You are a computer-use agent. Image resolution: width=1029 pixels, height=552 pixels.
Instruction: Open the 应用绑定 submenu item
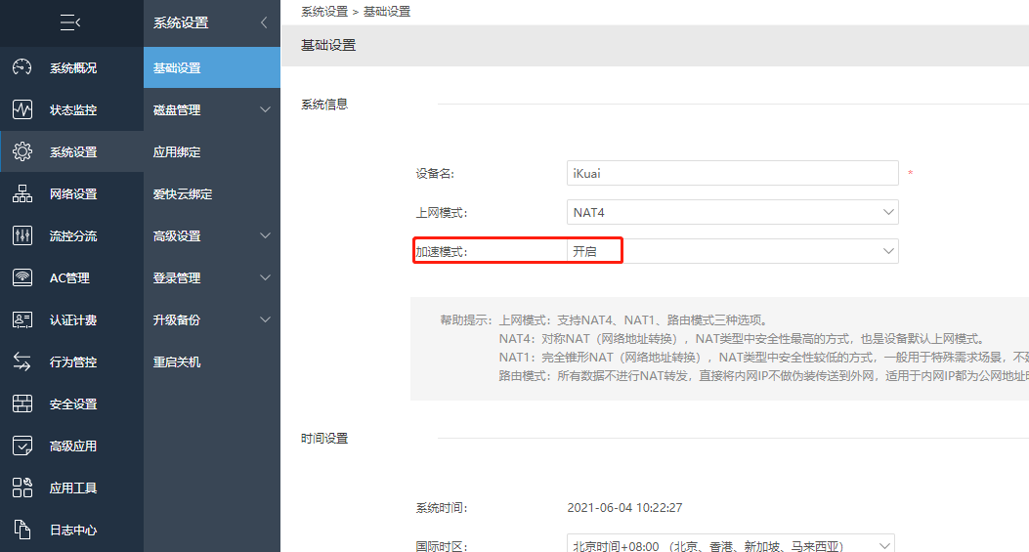tap(178, 152)
